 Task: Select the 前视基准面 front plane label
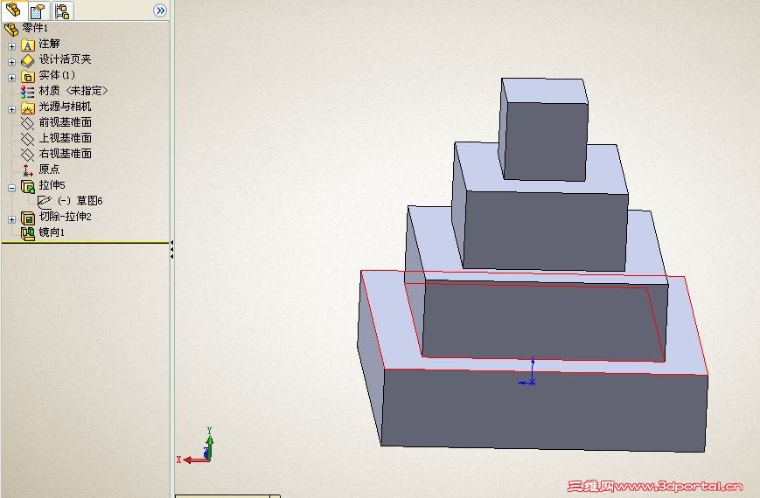[x=65, y=122]
